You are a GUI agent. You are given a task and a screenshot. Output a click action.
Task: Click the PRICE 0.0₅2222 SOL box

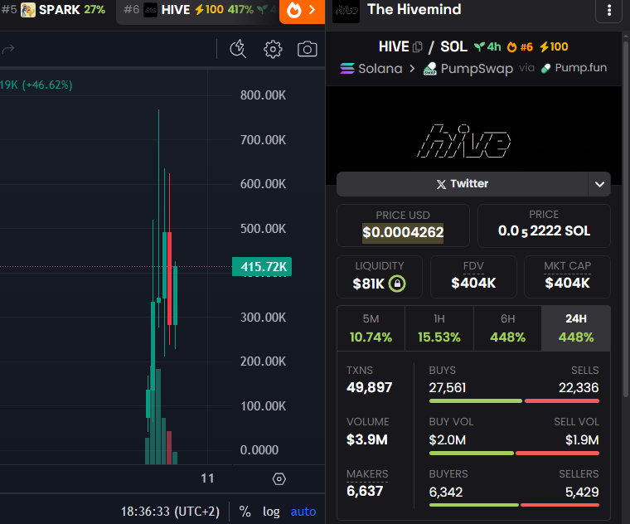click(x=544, y=226)
